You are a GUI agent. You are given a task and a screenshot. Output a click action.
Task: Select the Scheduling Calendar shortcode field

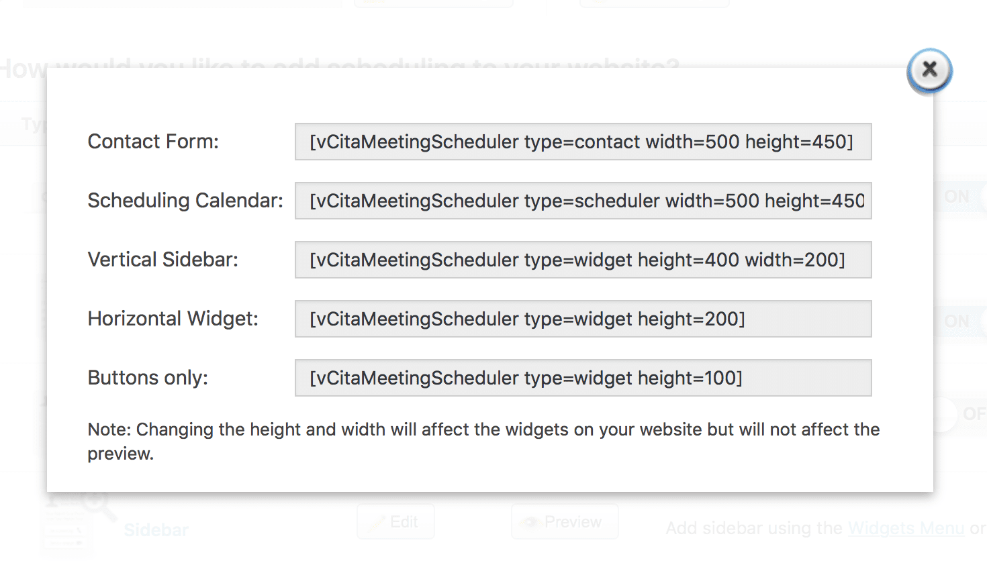(583, 201)
